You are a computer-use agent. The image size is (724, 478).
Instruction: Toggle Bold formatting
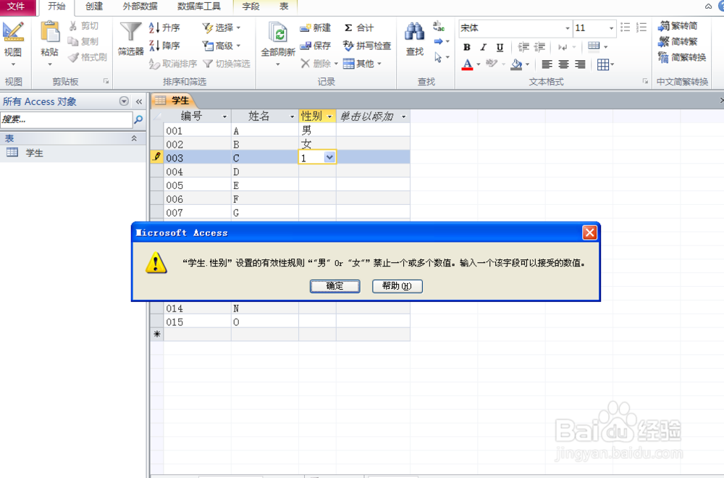[x=467, y=47]
